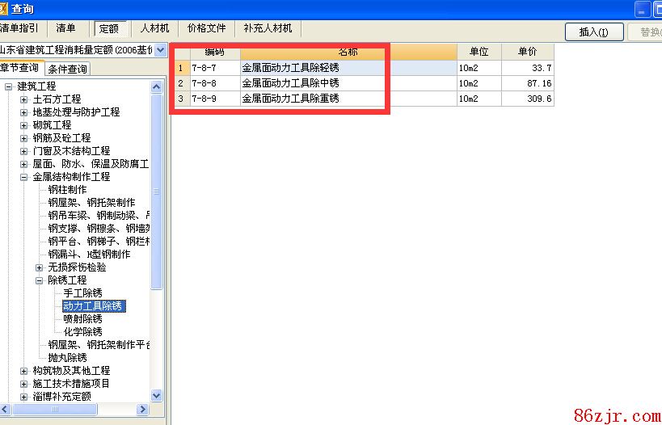Expand the 土石方工程 tree node
This screenshot has width=662, height=425.
[24, 99]
